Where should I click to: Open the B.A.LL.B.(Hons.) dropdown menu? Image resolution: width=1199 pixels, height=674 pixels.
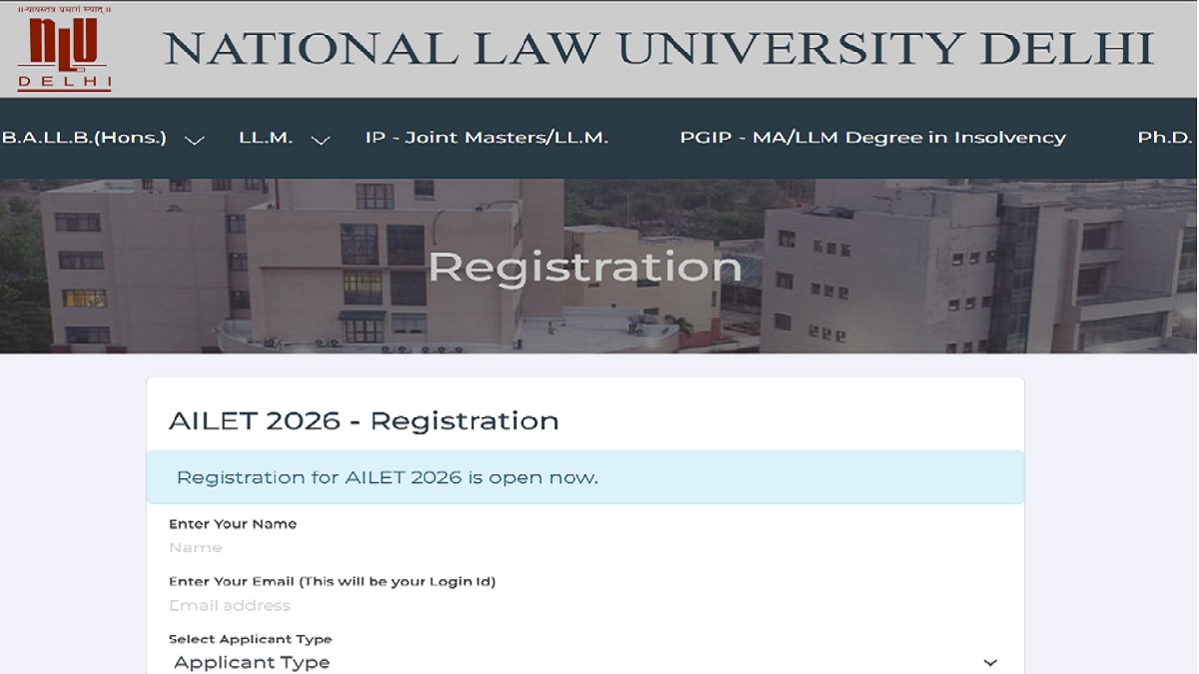[83, 138]
